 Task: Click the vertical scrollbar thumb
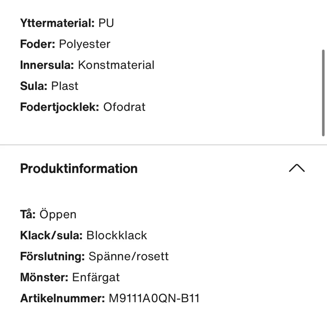coord(323,93)
